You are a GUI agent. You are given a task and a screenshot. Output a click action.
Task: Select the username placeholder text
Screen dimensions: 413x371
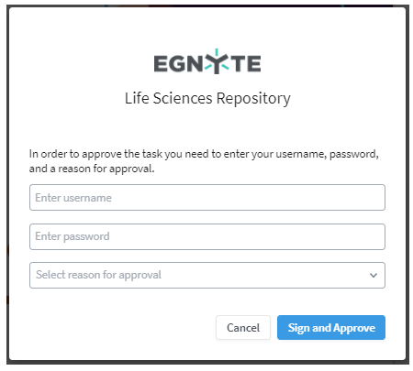[73, 198]
